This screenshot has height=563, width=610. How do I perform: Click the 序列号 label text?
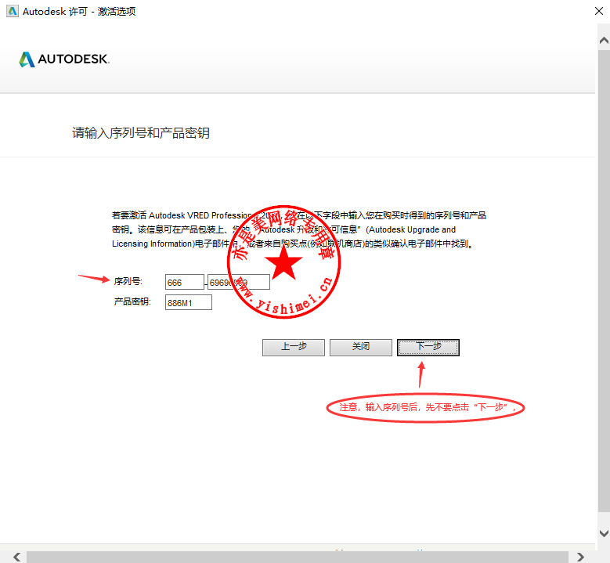(x=128, y=281)
